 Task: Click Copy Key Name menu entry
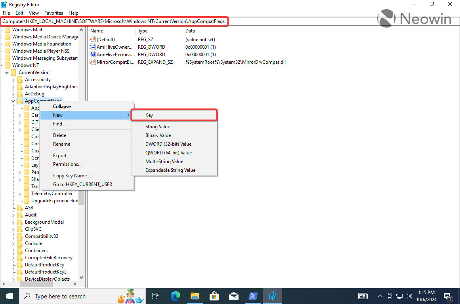tap(87, 176)
